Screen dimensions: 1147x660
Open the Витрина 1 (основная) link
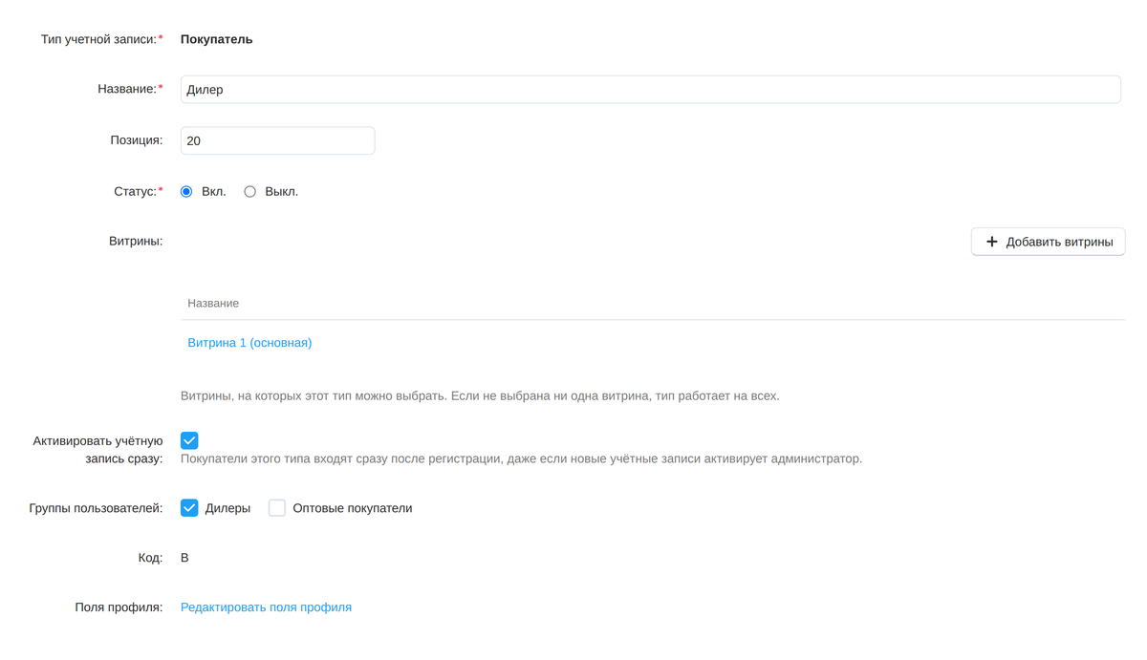pyautogui.click(x=249, y=343)
